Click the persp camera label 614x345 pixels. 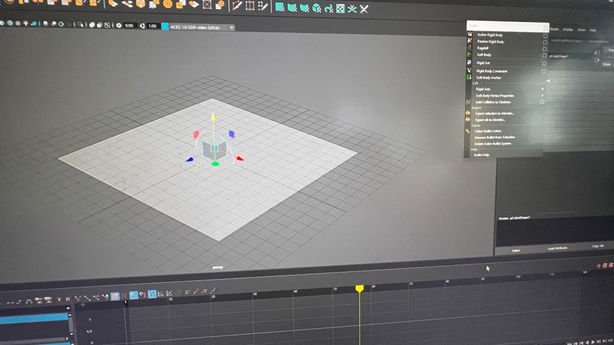pos(218,268)
